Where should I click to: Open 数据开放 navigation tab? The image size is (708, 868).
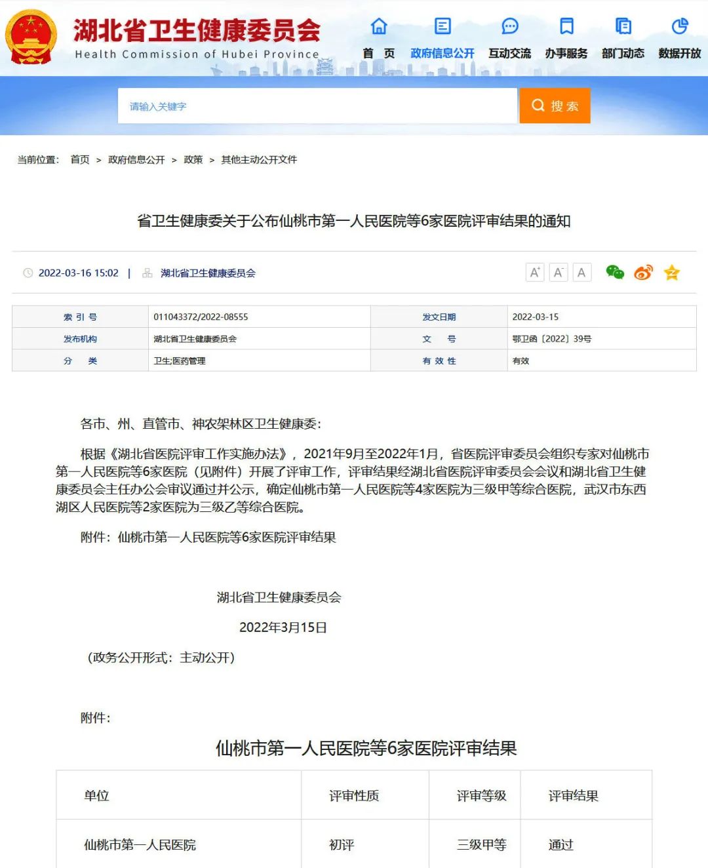click(x=680, y=53)
